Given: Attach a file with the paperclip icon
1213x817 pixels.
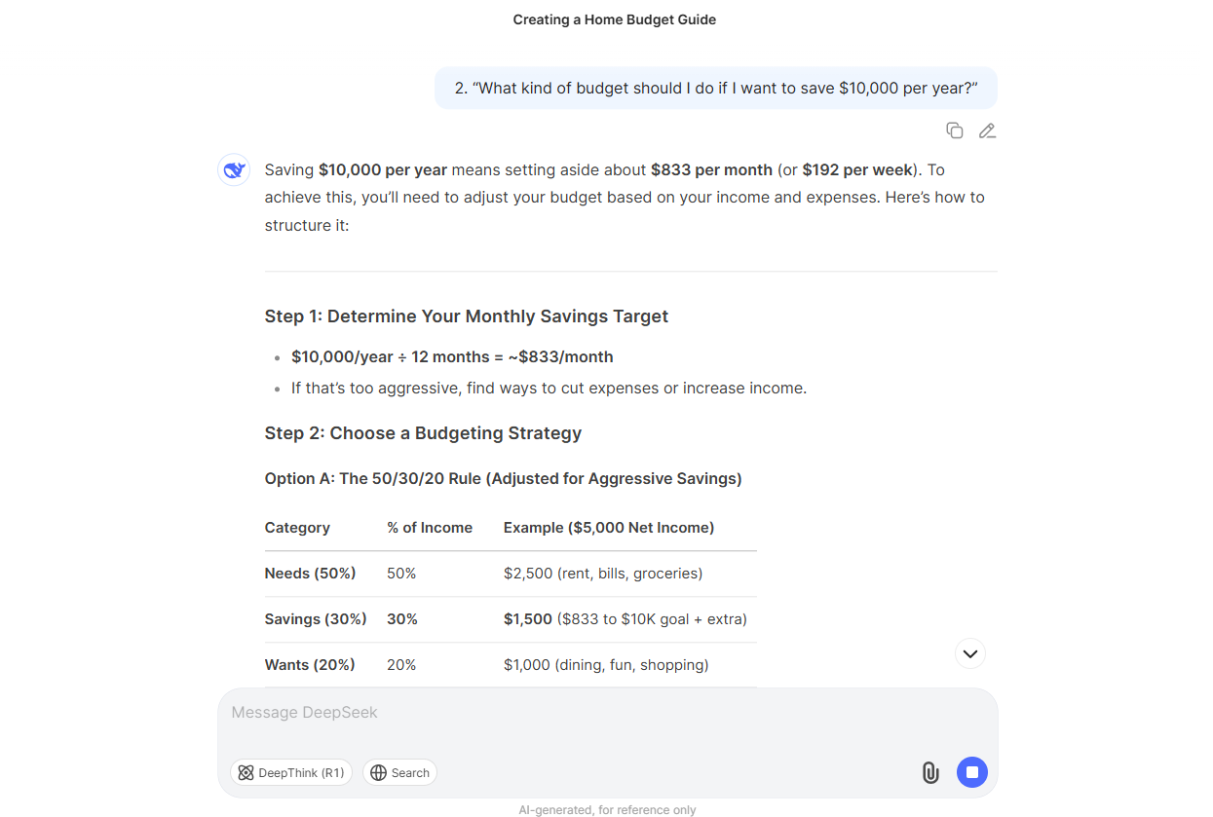Looking at the screenshot, I should pyautogui.click(x=930, y=772).
